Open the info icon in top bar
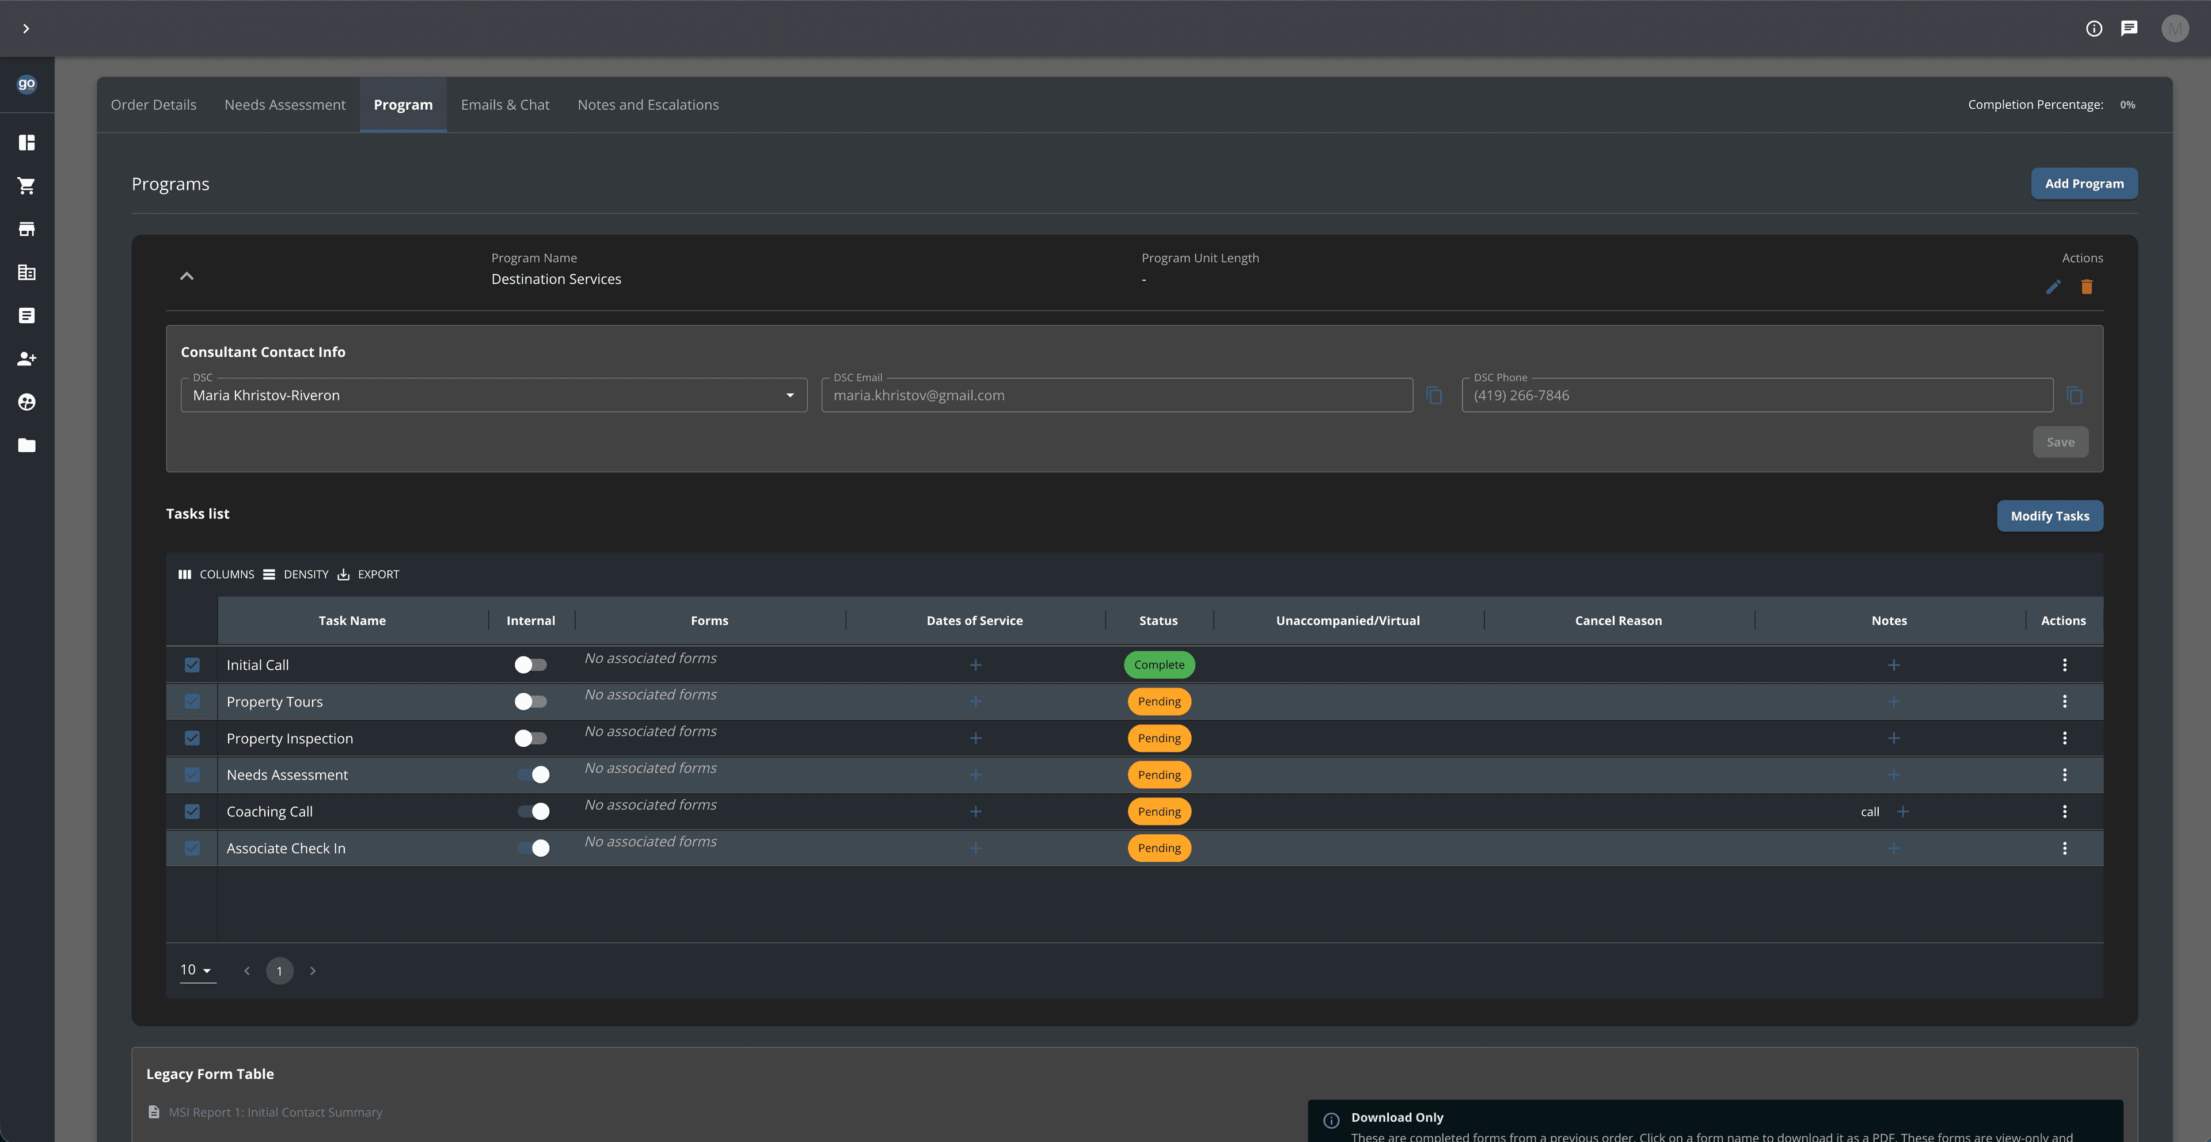2211x1142 pixels. (2094, 28)
